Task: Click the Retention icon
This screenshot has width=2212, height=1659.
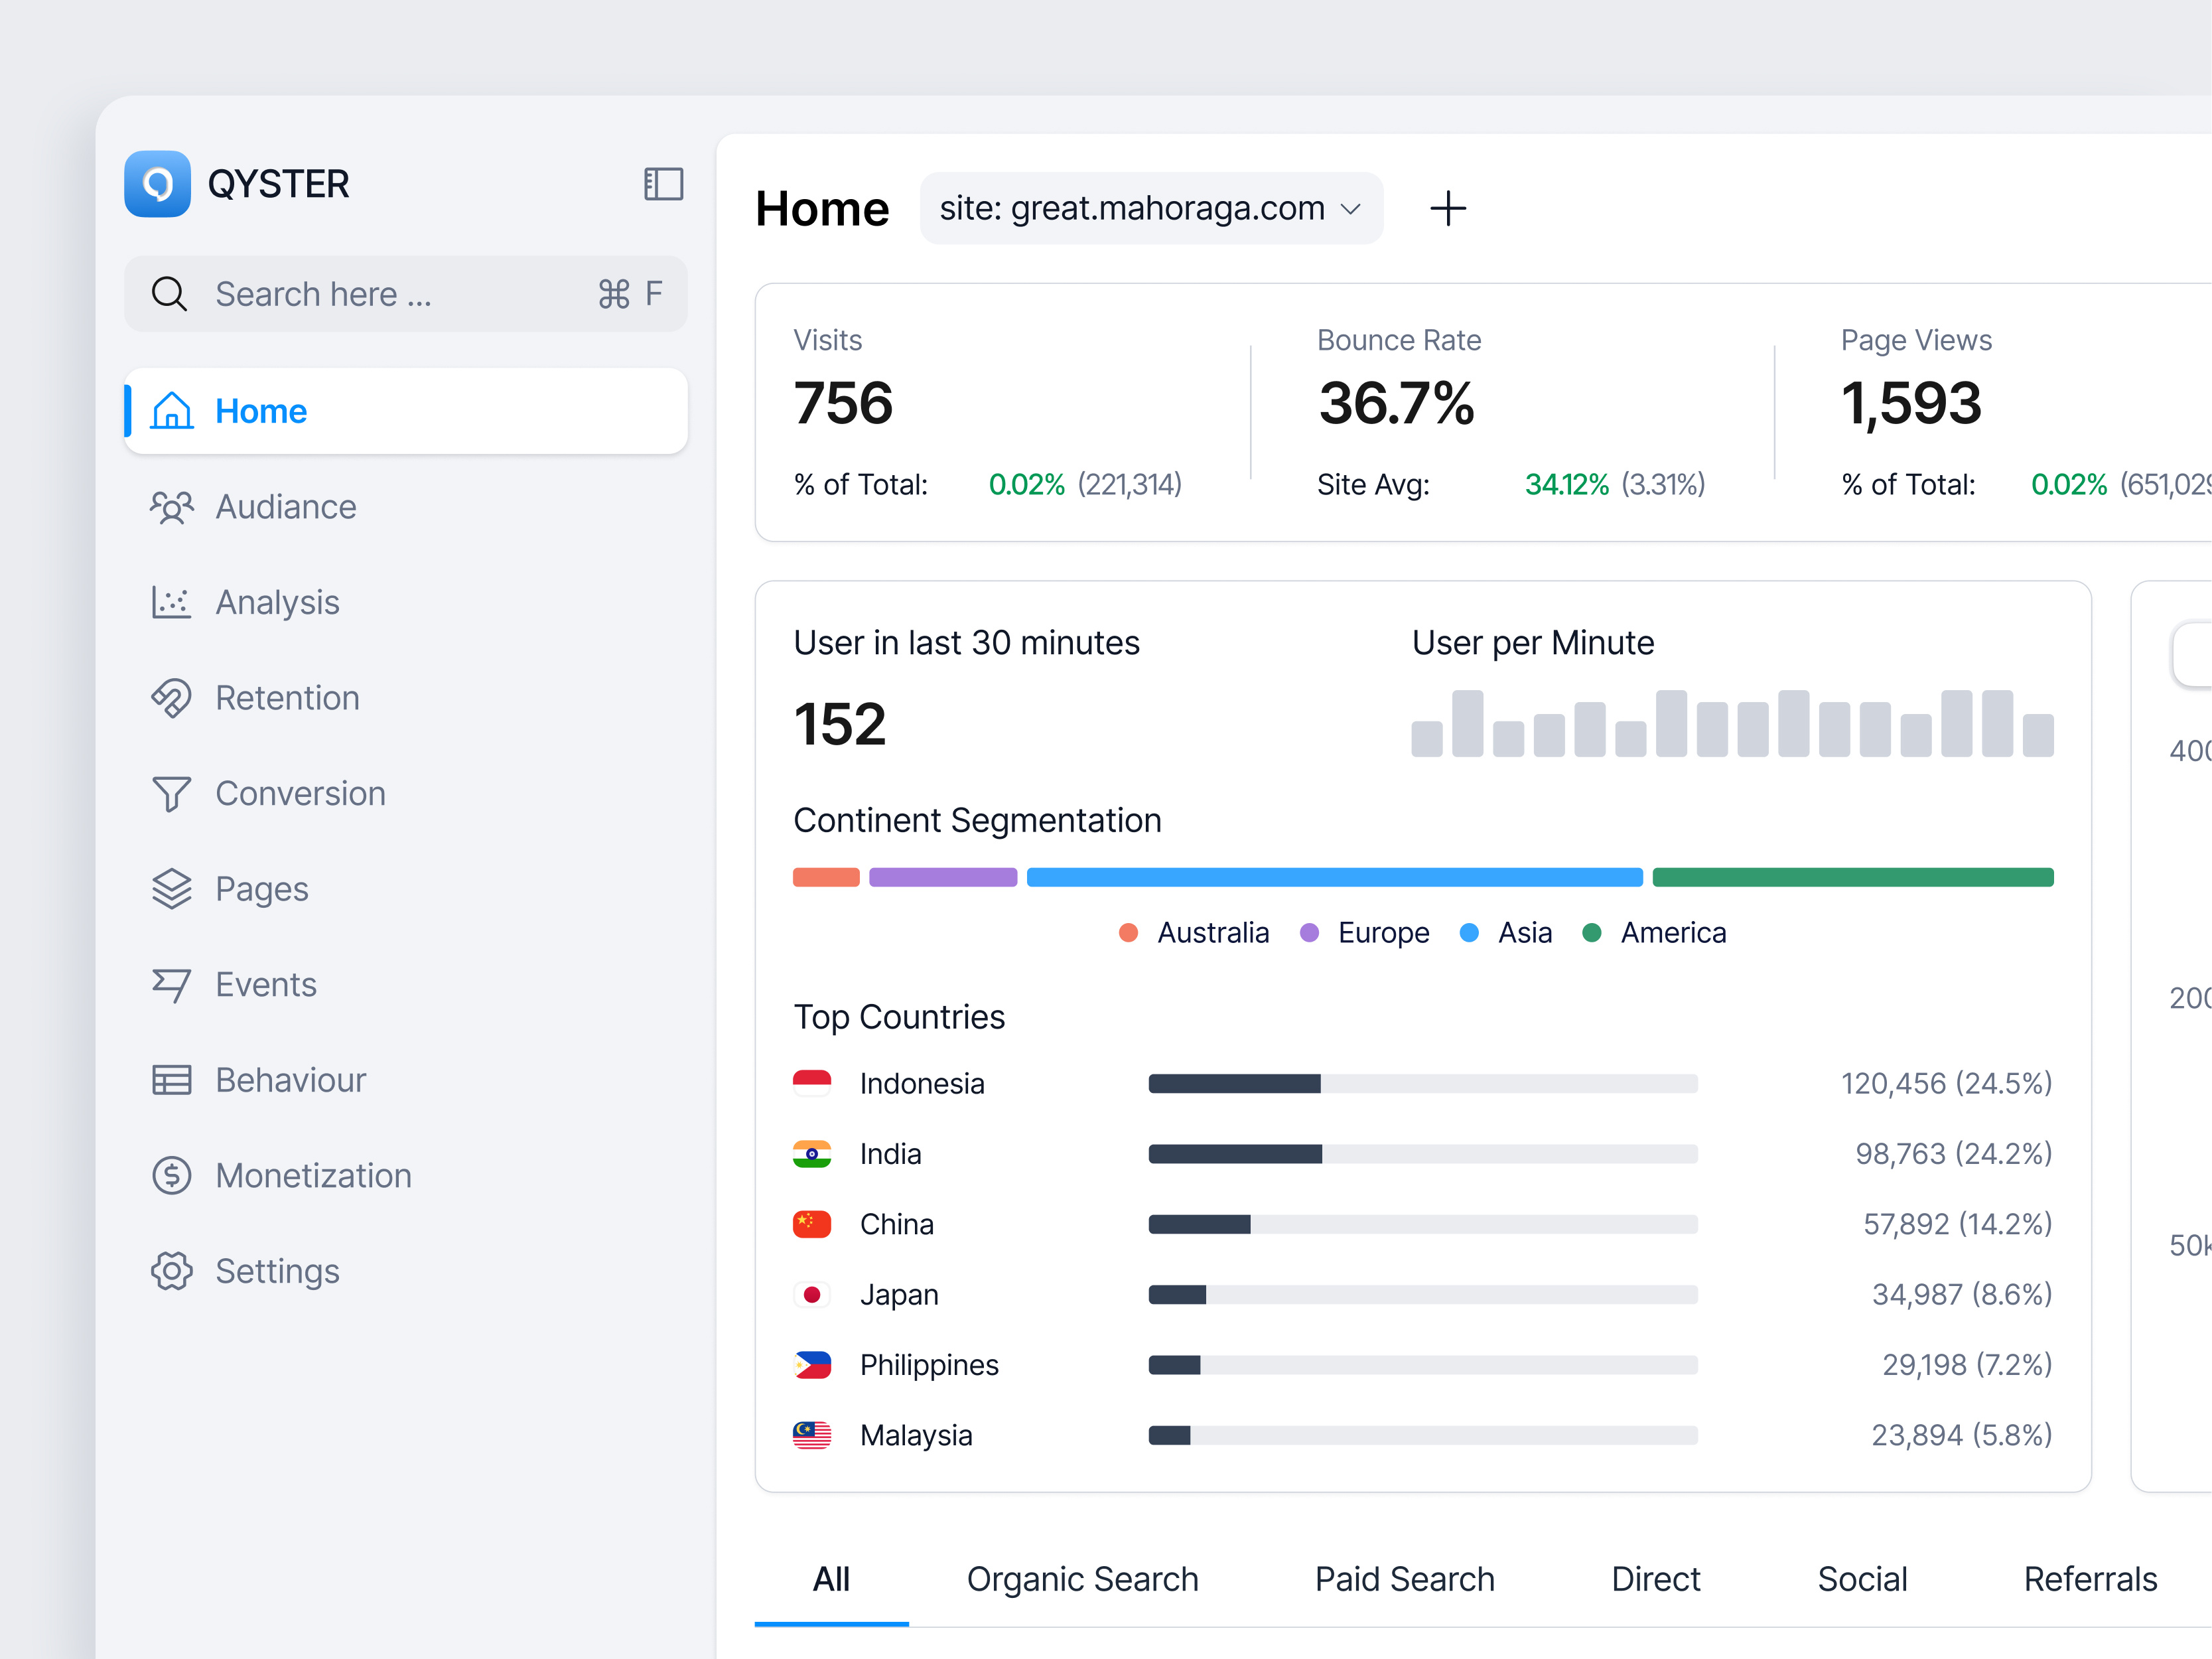Action: point(172,698)
